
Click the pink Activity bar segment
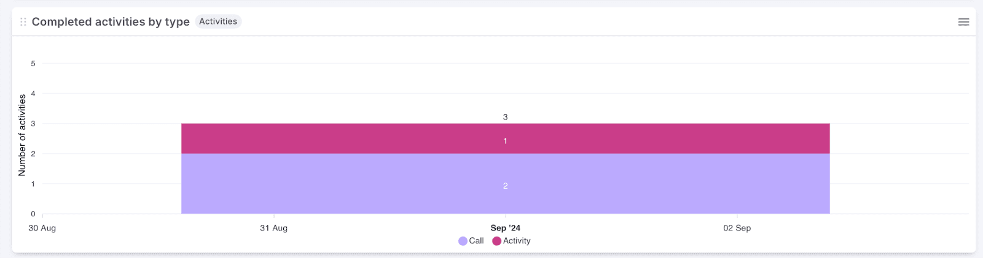point(369,138)
